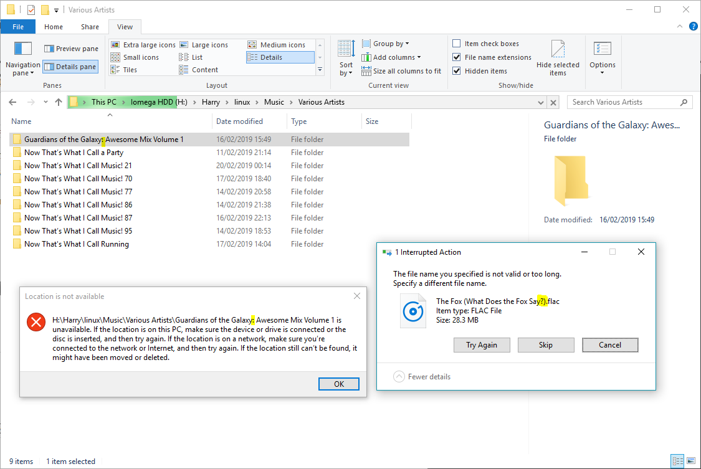Switch to large thumbnails view in status bar
Image resolution: width=701 pixels, height=469 pixels.
(691, 461)
